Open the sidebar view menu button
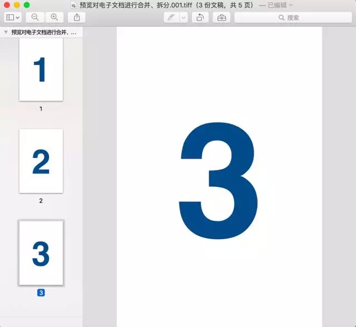The height and width of the screenshot is (327, 356). pyautogui.click(x=13, y=17)
